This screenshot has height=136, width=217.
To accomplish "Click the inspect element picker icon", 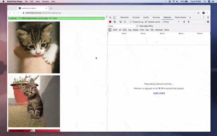I will (x=110, y=17).
